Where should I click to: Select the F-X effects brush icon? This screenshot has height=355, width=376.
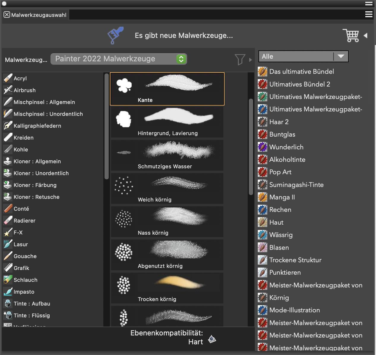(8, 232)
